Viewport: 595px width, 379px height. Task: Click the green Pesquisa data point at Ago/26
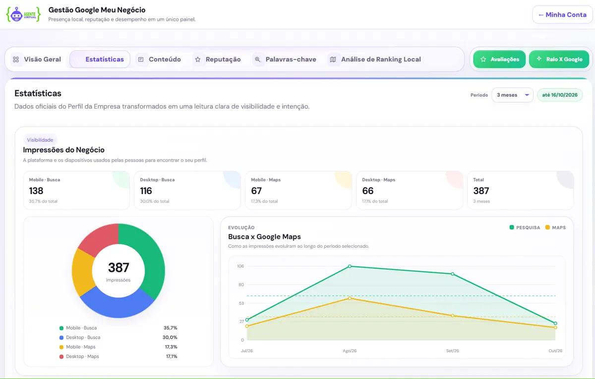pos(350,266)
